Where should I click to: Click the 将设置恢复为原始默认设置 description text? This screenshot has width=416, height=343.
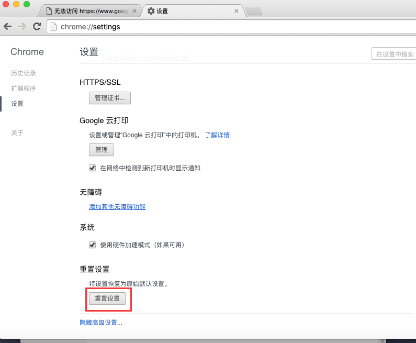[128, 284]
